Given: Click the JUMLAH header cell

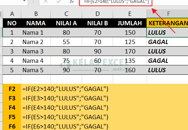Looking at the screenshot, I should [x=130, y=23].
